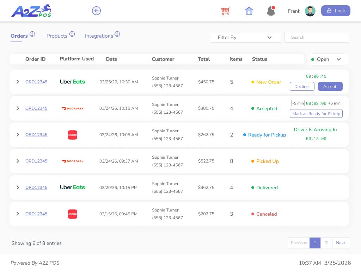Image resolution: width=361 pixels, height=272 pixels.
Task: Open the Open status dropdown
Action: point(328,59)
